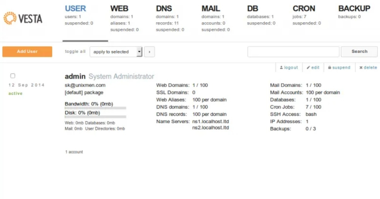Click the delete X icon
The image size is (380, 199).
[x=361, y=68]
